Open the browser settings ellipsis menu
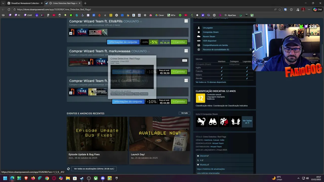 click(x=309, y=9)
